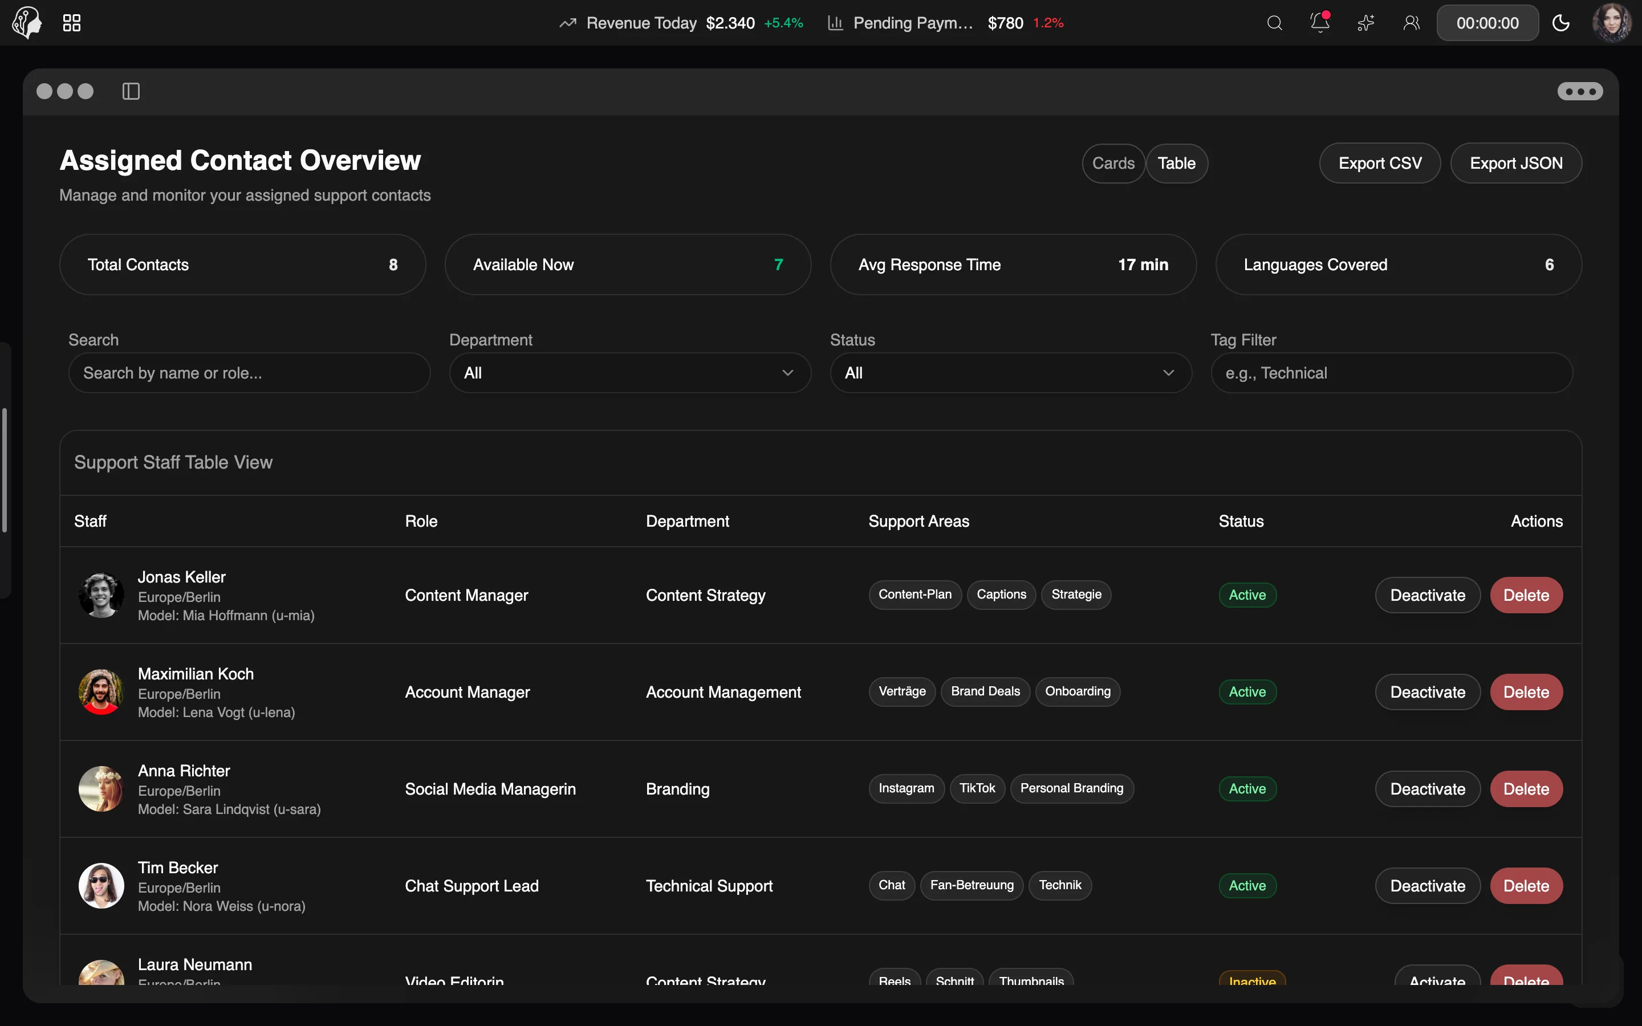Screen dimensions: 1642x1026
Task: Open the apps grid menu icon
Action: [72, 23]
